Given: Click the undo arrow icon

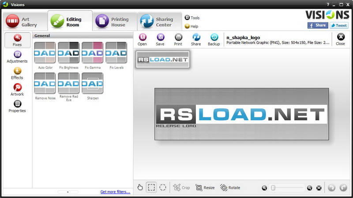Looking at the screenshot, I should [x=332, y=187].
